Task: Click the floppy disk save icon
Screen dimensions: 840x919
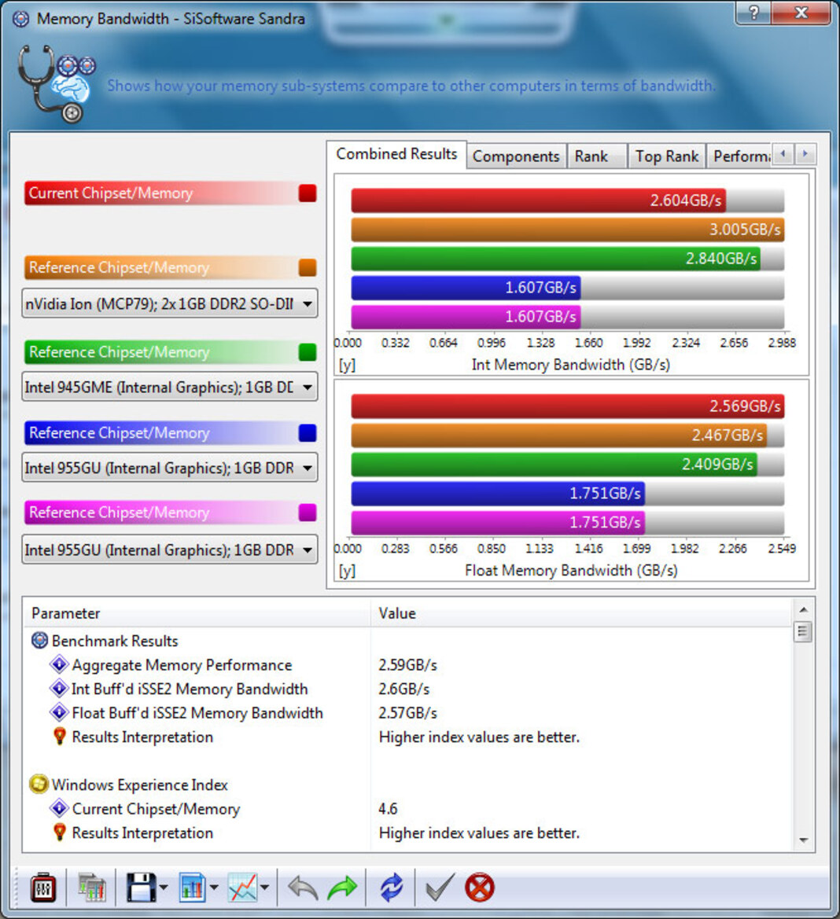Action: point(141,888)
